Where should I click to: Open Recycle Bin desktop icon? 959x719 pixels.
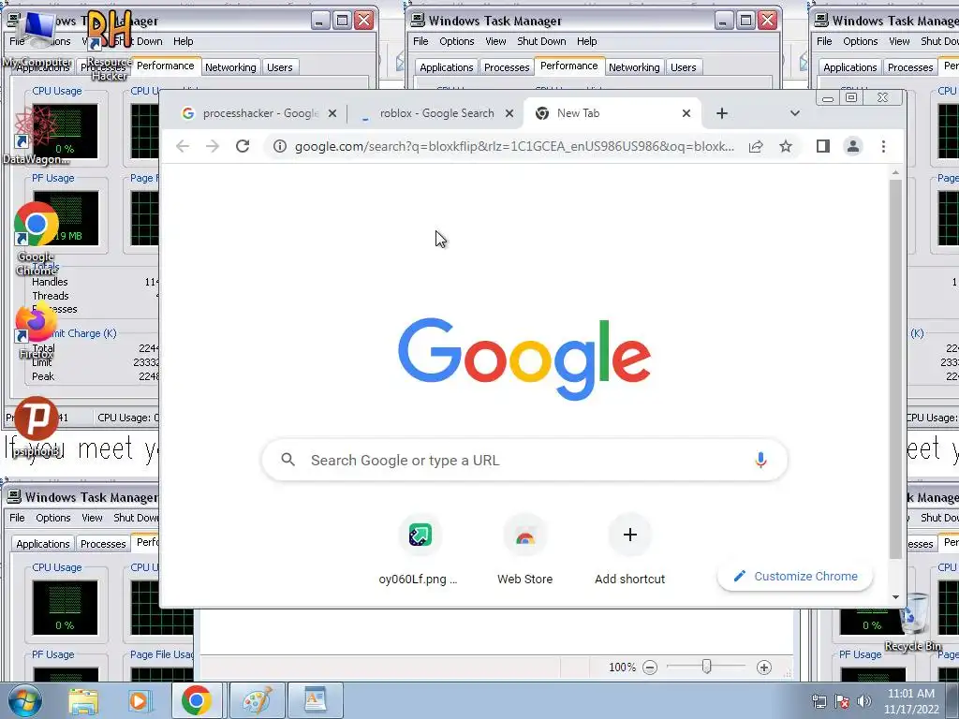[912, 623]
